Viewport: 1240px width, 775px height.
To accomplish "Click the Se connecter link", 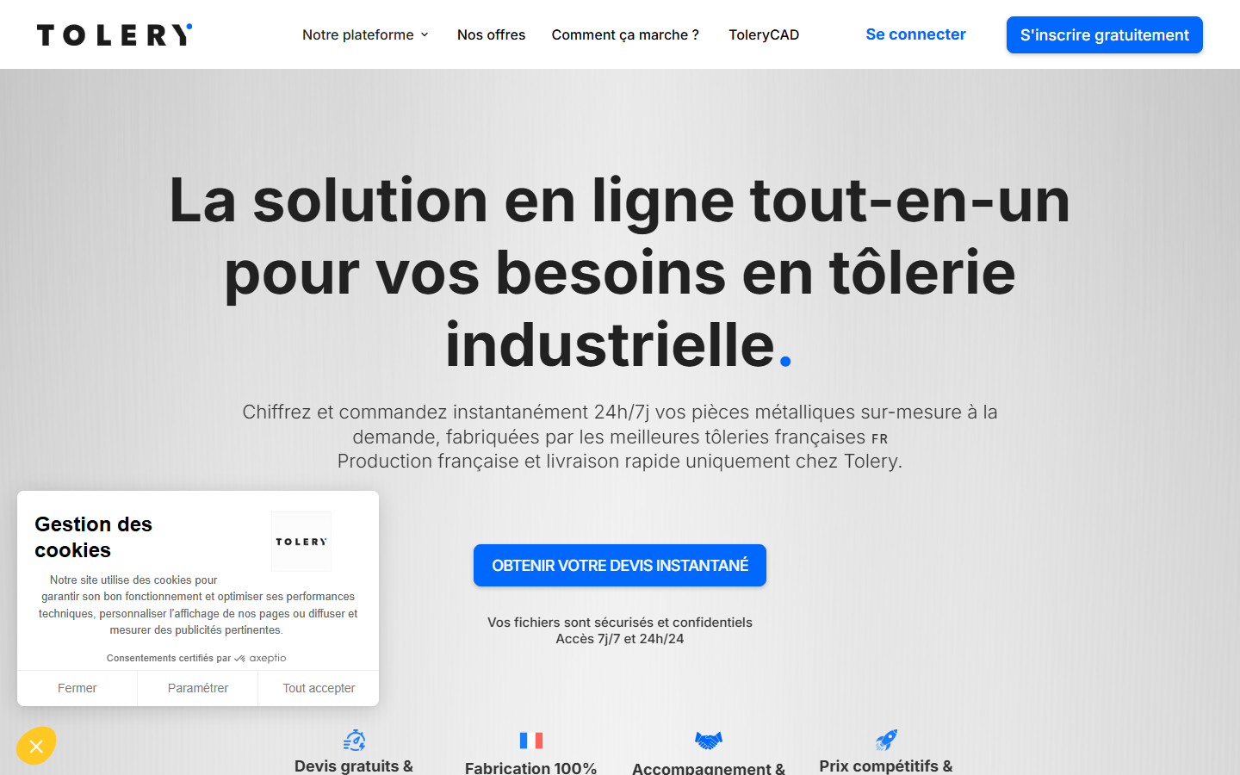I will coord(915,34).
